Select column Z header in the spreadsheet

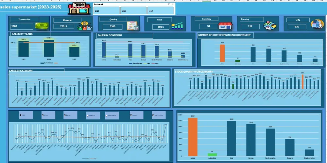(207, 1)
